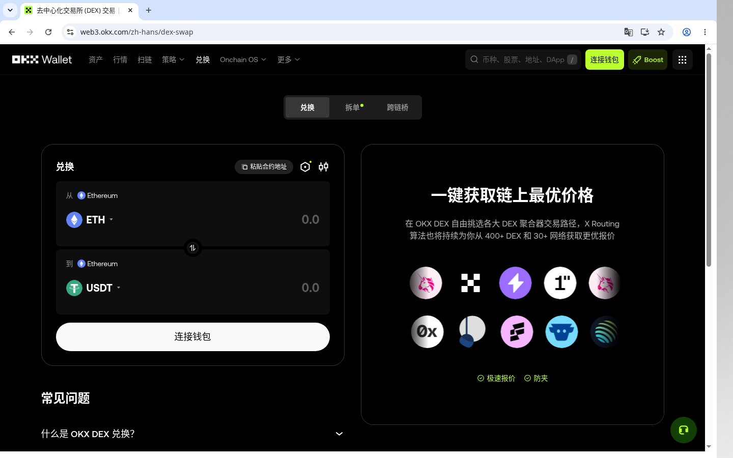Screen dimensions: 733x458
Task: Click the large white 连接钱包 button
Action: tap(193, 337)
